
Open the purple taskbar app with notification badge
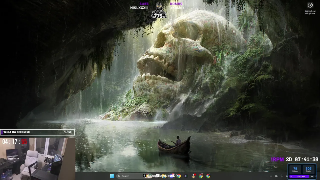[172, 176]
